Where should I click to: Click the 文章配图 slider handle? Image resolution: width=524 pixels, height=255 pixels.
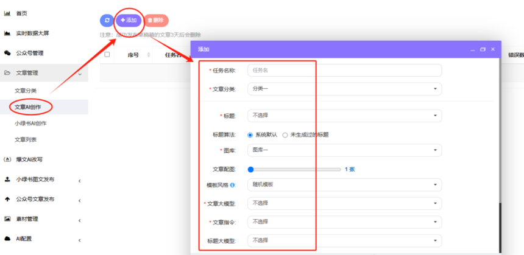pos(250,169)
